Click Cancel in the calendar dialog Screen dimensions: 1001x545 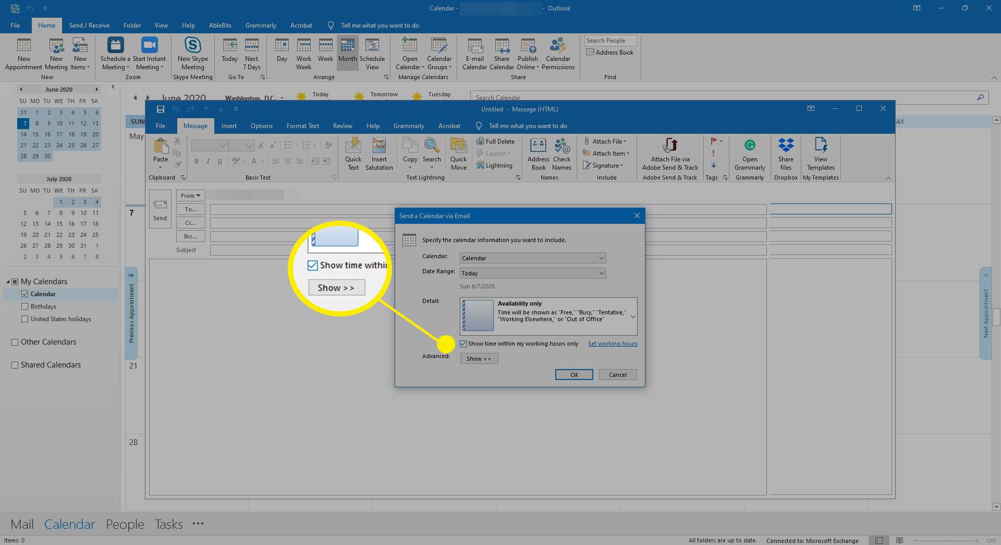coord(618,375)
